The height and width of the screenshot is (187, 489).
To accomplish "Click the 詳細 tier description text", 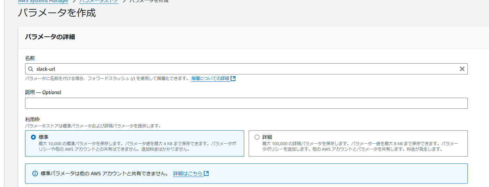I will pos(360,146).
